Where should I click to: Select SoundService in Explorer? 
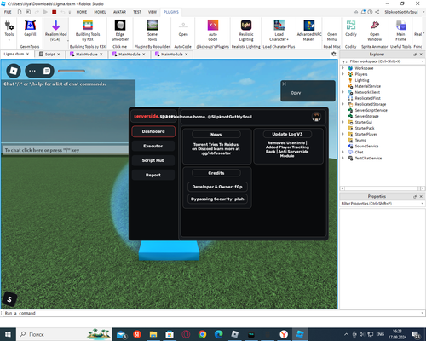pos(366,146)
